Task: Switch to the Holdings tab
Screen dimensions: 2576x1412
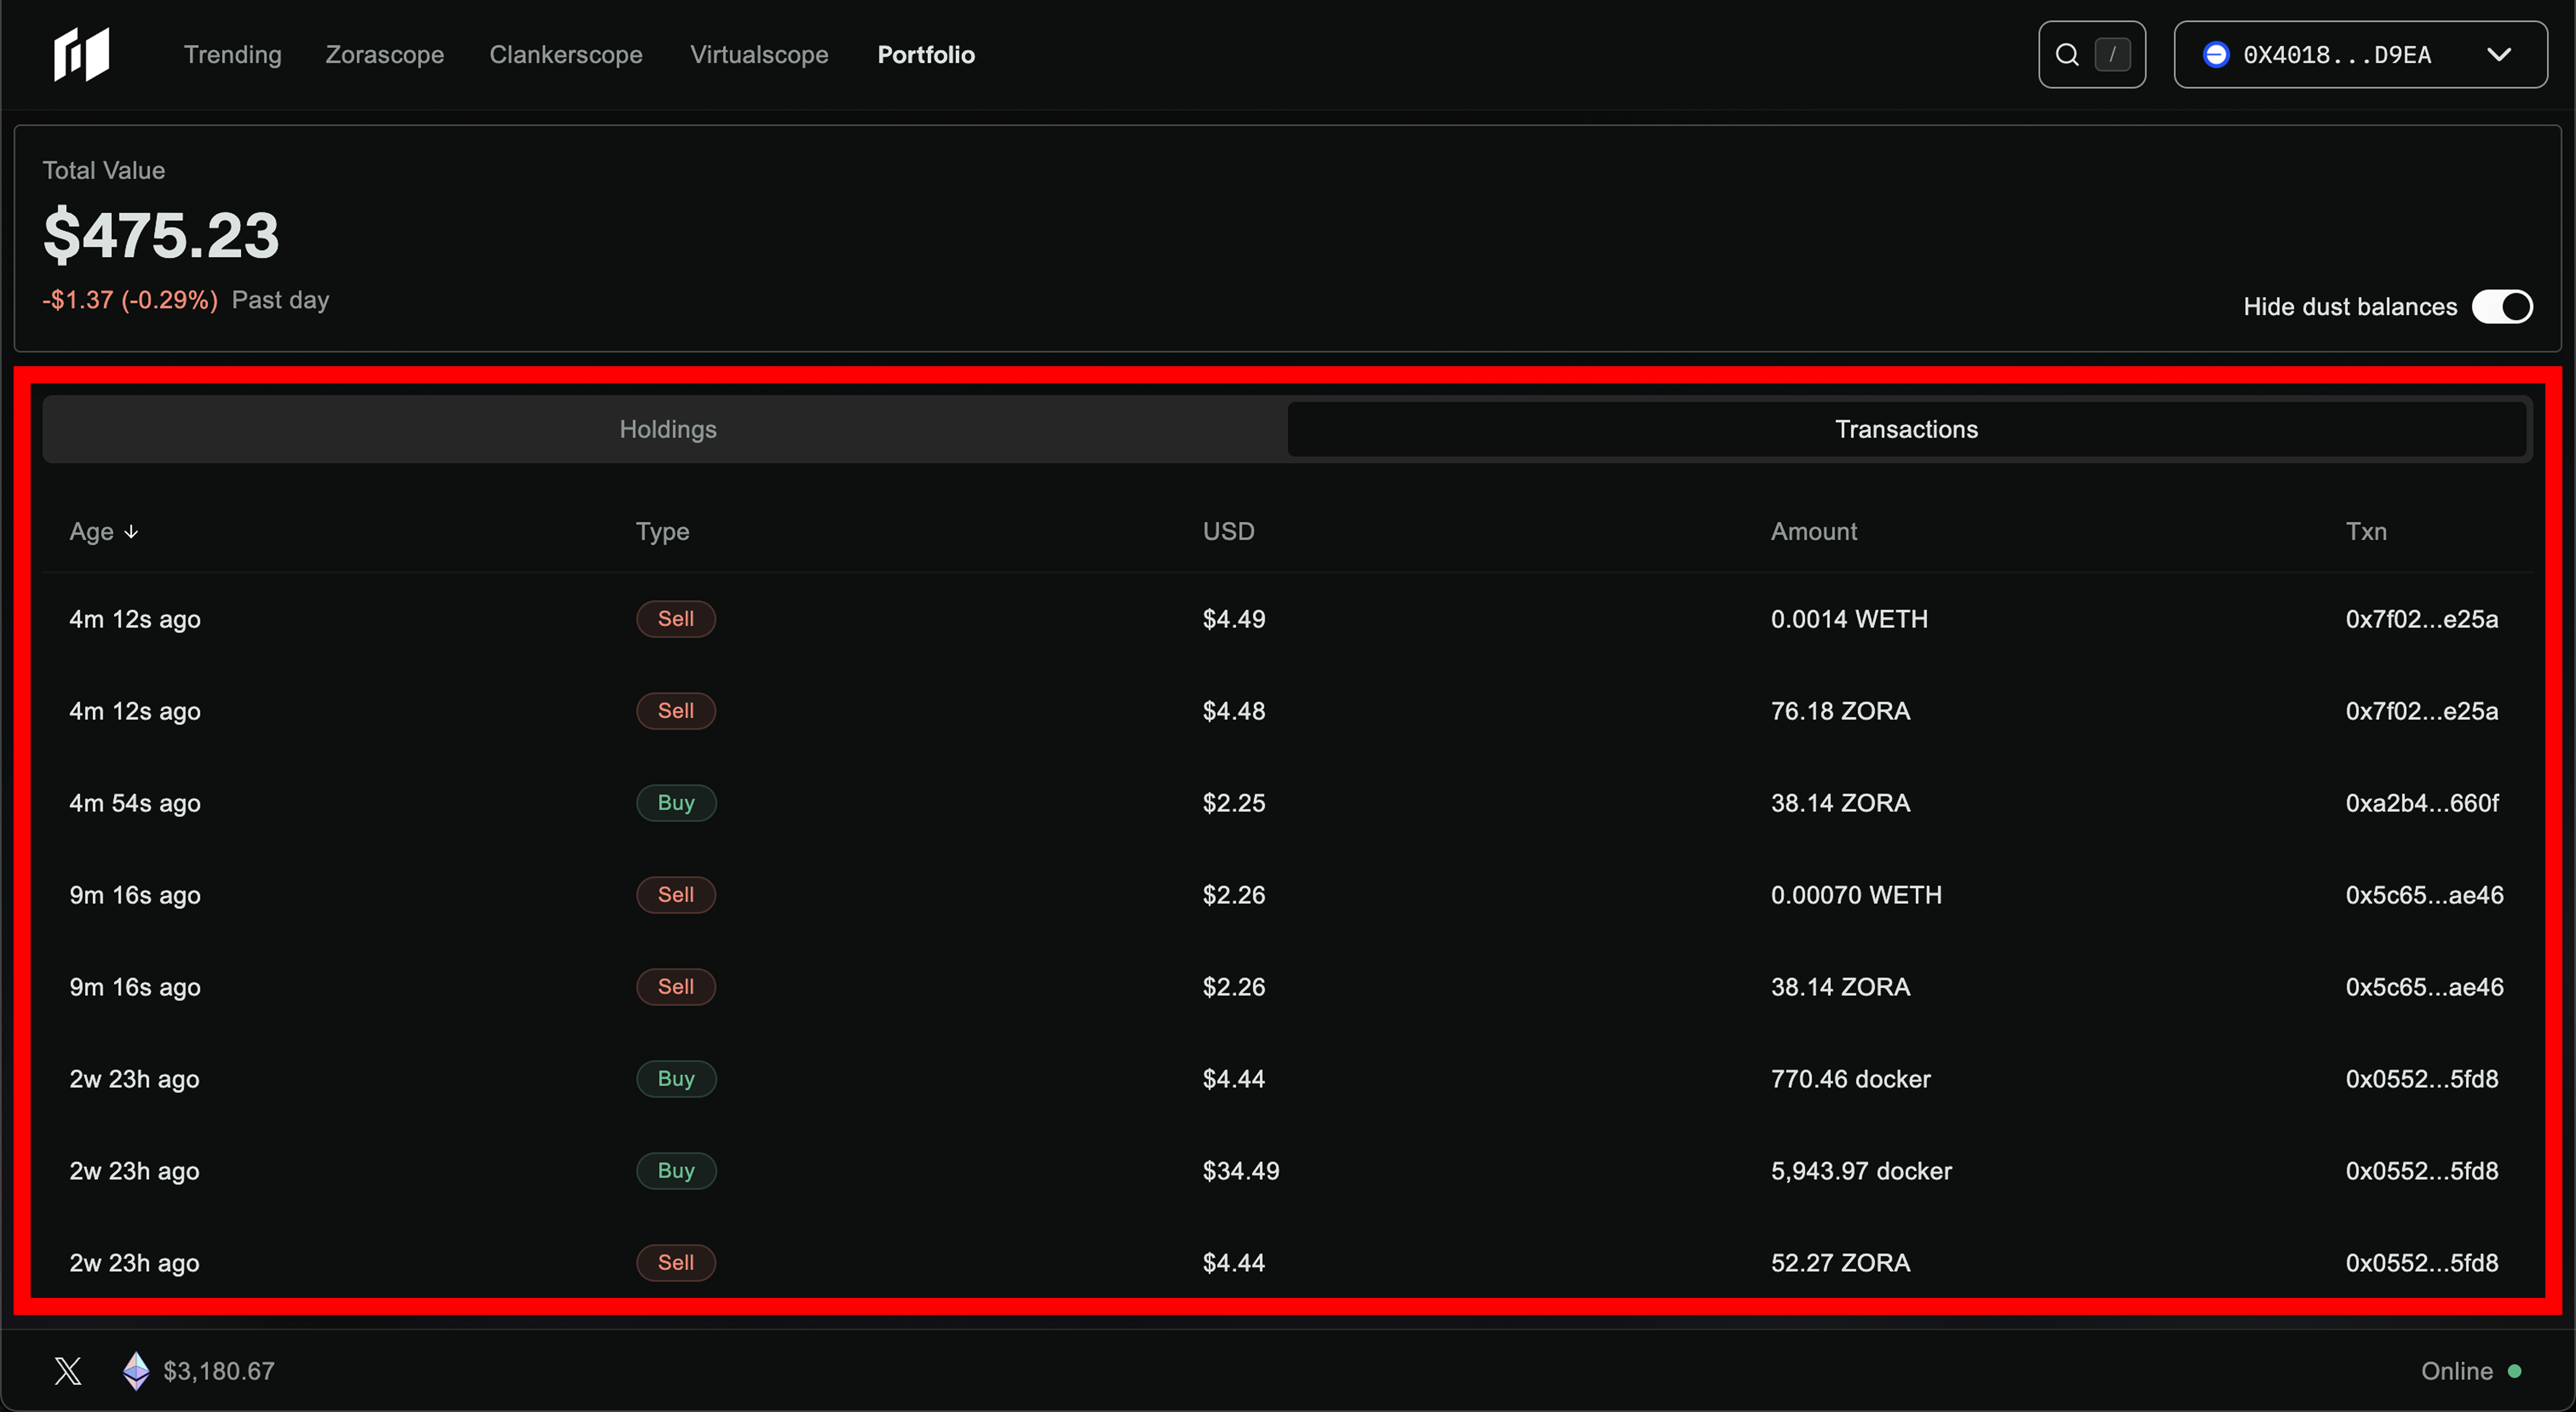Action: tap(667, 429)
